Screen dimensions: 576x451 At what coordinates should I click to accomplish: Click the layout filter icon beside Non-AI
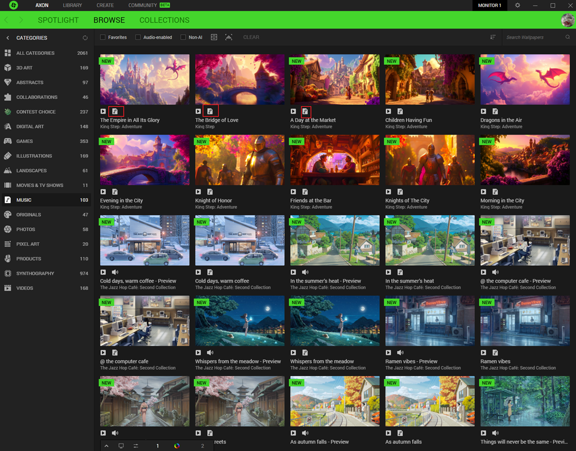coord(214,37)
